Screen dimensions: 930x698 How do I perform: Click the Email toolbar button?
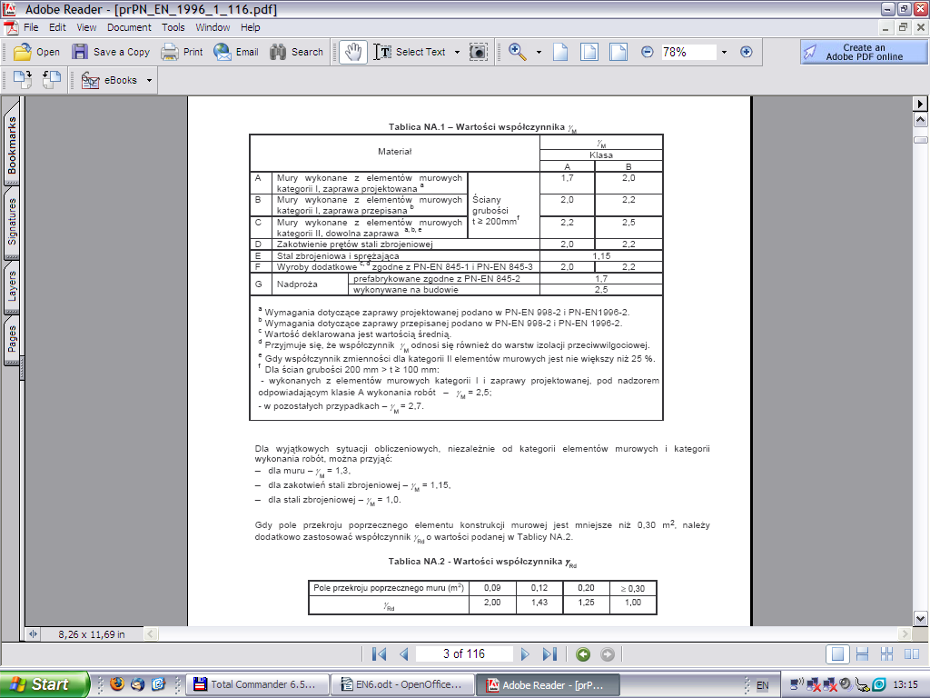236,52
